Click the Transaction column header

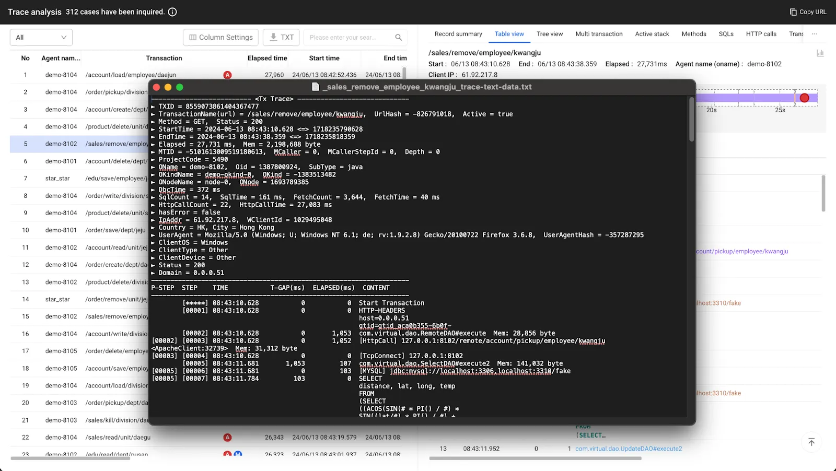pos(164,58)
